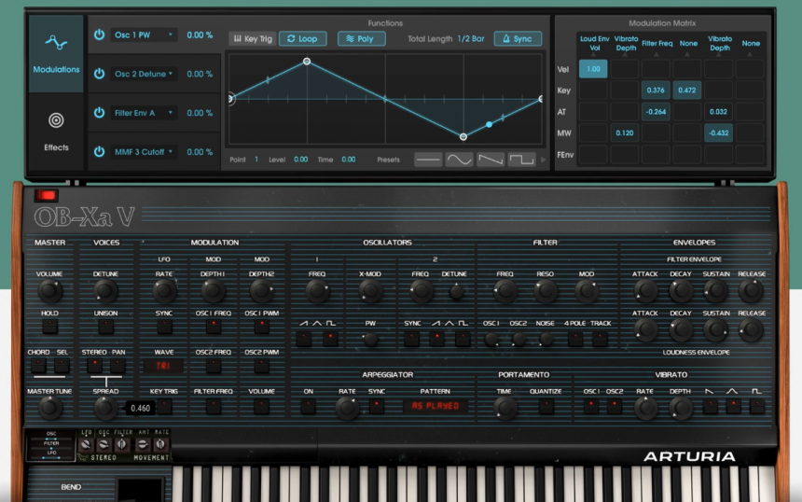Enable the Unison voice switch

coord(106,328)
